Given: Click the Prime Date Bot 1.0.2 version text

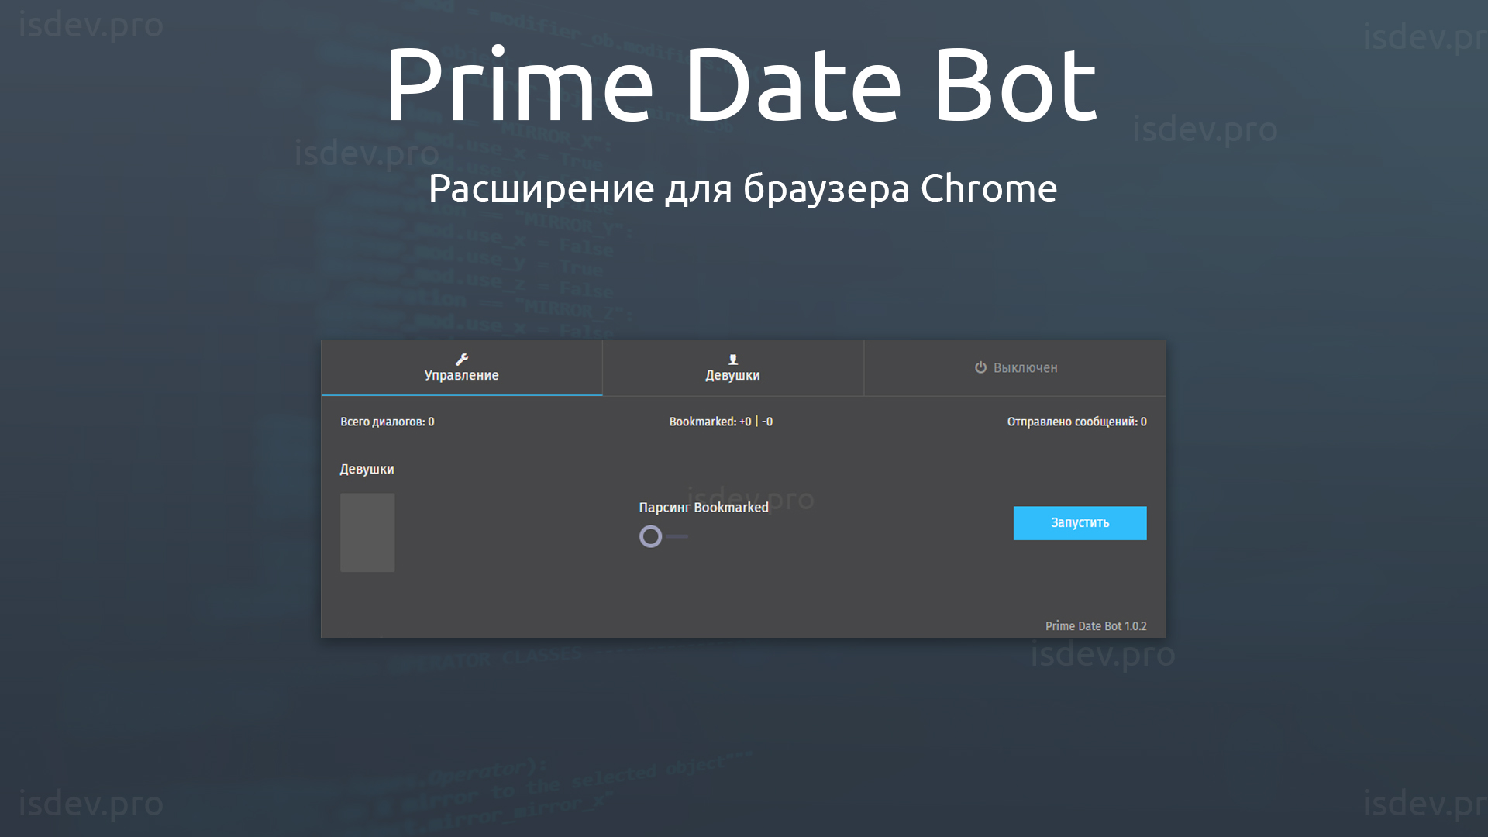Looking at the screenshot, I should (1095, 626).
